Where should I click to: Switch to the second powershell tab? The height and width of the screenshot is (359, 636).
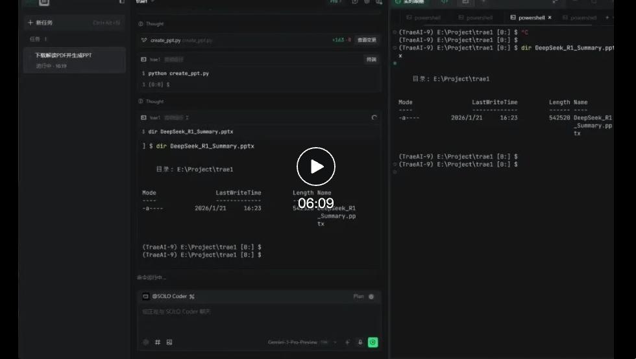coord(475,18)
